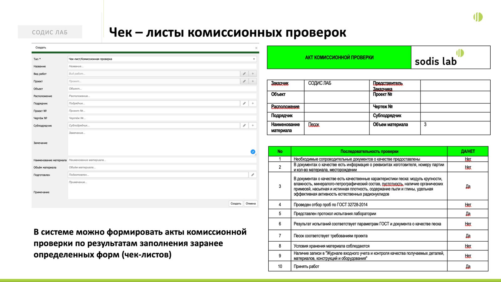Click Да answer in checklist row 3
Image resolution: width=501 pixels, height=282 pixels.
coord(468,186)
